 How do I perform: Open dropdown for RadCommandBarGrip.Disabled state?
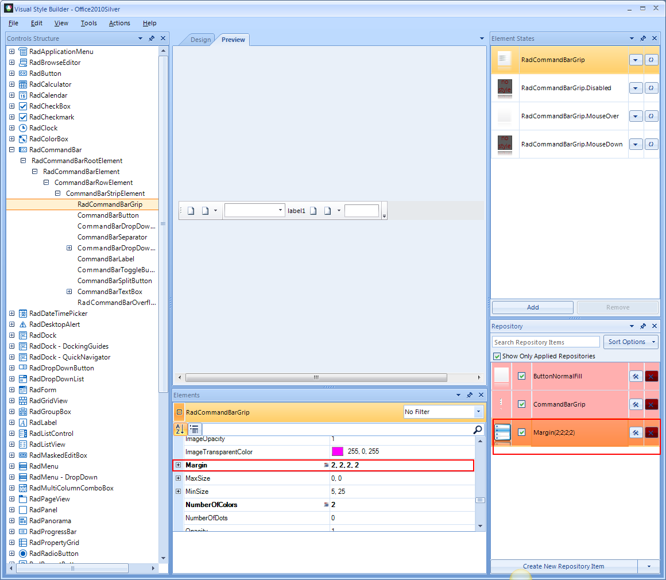(x=636, y=88)
